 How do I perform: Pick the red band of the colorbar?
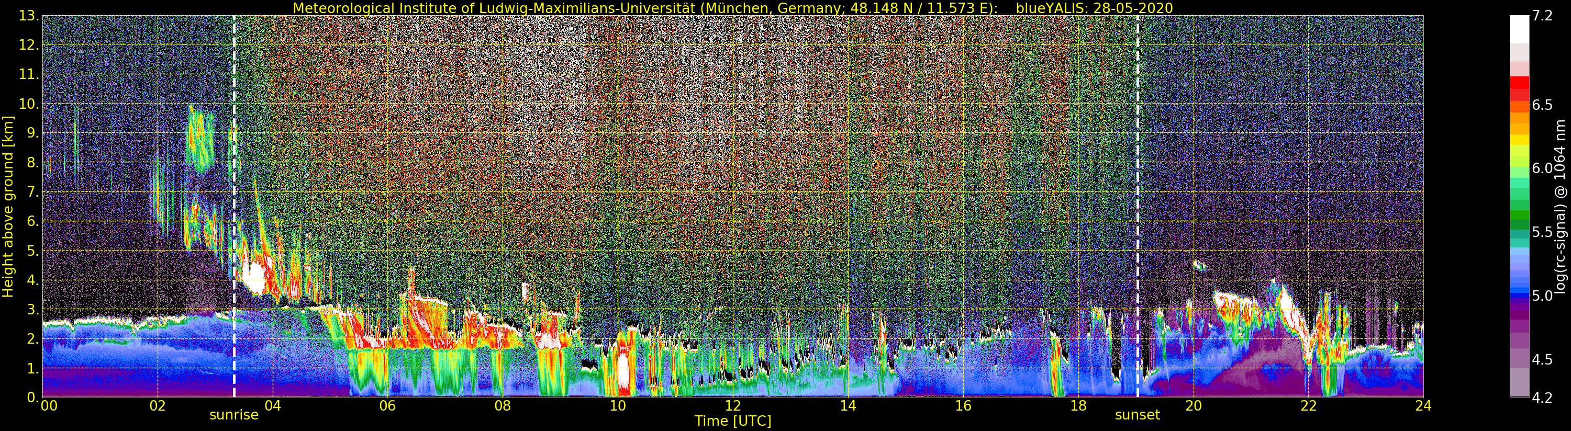1519,83
